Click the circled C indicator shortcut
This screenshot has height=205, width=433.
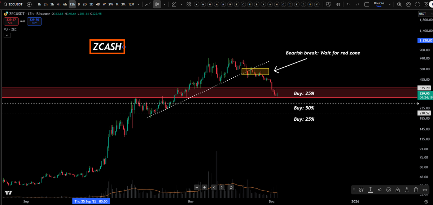pos(243,4)
